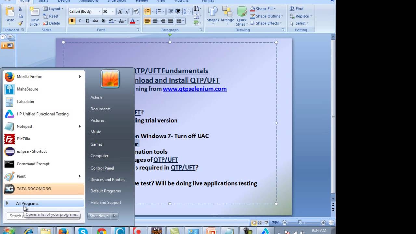Open the www.qtpselenium.com hyperlink on the slide
Screen dimensions: 416x234
pyautogui.click(x=195, y=89)
